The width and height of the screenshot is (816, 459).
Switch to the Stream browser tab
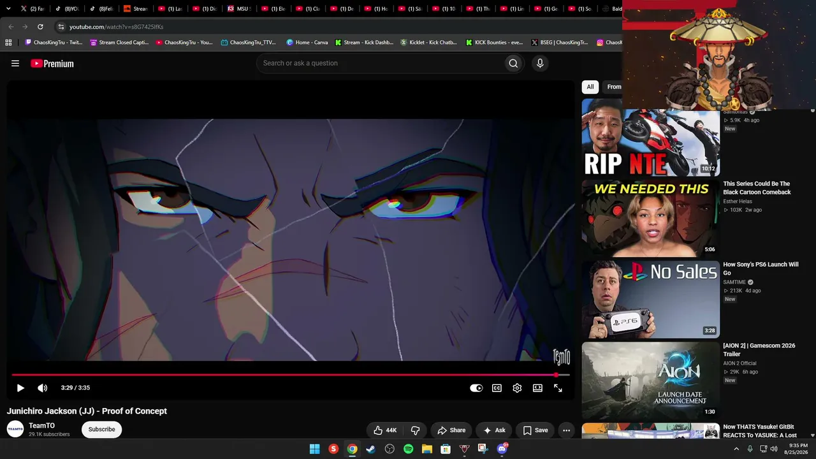coord(136,9)
